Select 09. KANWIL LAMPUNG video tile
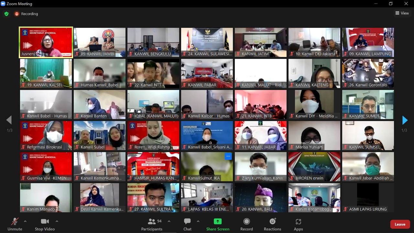Screen dimensions: 414x233 (x=368, y=42)
